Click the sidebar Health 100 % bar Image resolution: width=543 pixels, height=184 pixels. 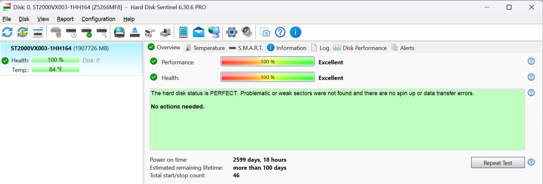[56, 60]
